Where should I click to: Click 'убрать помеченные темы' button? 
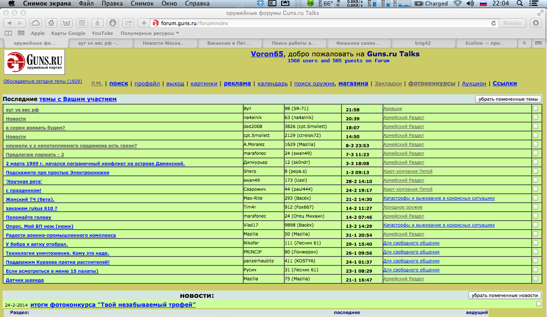pos(508,99)
